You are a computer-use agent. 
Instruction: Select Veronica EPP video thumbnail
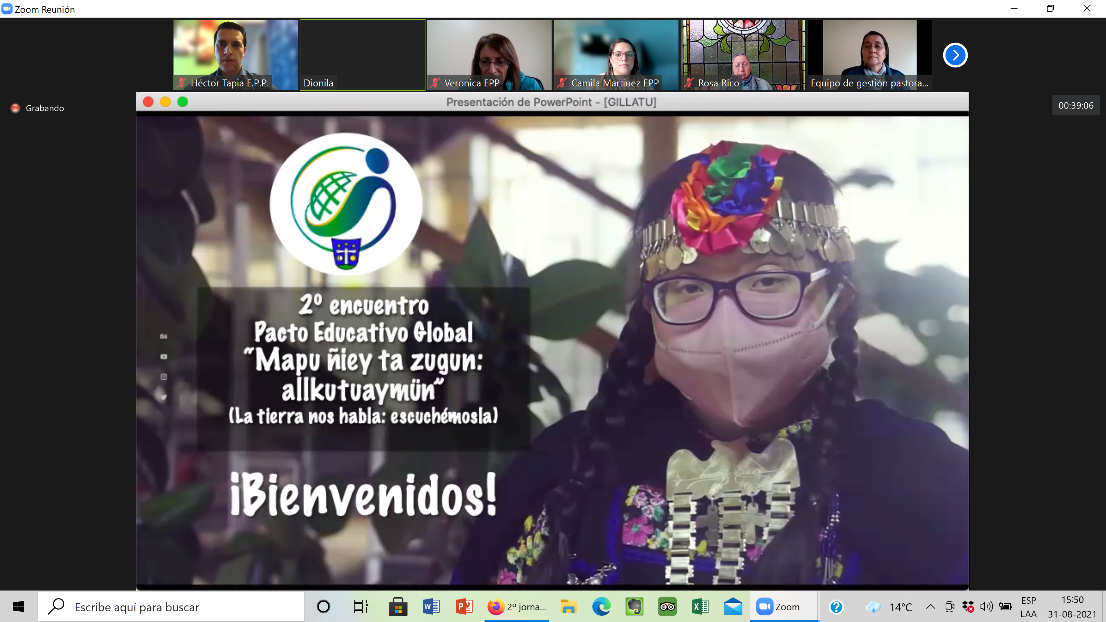pyautogui.click(x=489, y=55)
